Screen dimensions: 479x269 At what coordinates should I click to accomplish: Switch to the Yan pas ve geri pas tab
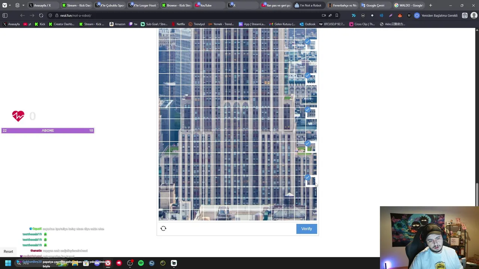point(276,5)
